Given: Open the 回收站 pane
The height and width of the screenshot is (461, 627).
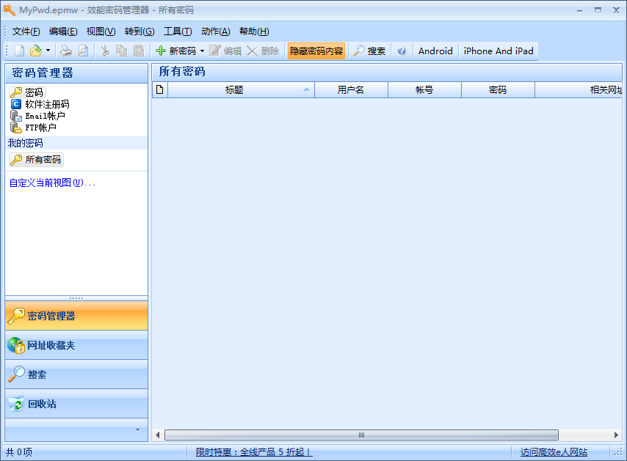Looking at the screenshot, I should [x=42, y=404].
